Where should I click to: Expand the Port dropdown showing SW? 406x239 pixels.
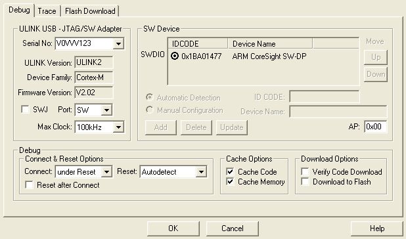tap(106, 110)
